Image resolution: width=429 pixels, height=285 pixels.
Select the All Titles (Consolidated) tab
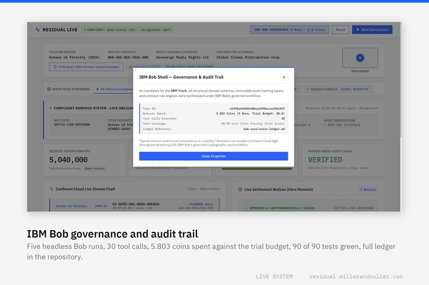(113, 89)
